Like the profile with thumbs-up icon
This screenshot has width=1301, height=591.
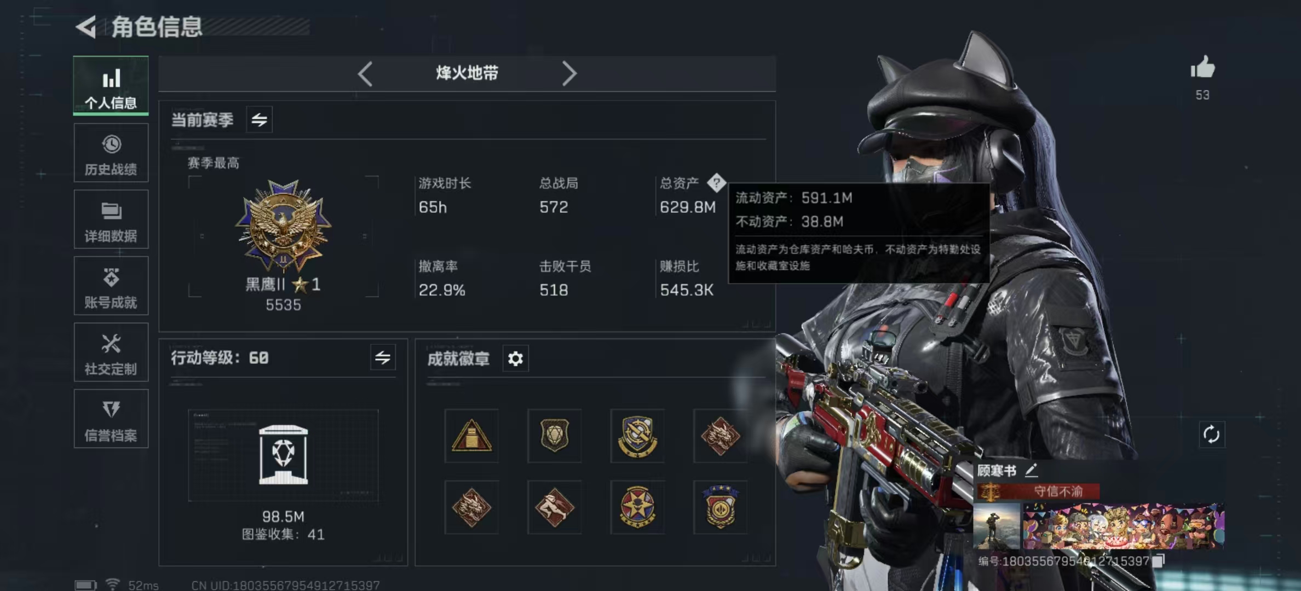[1202, 68]
